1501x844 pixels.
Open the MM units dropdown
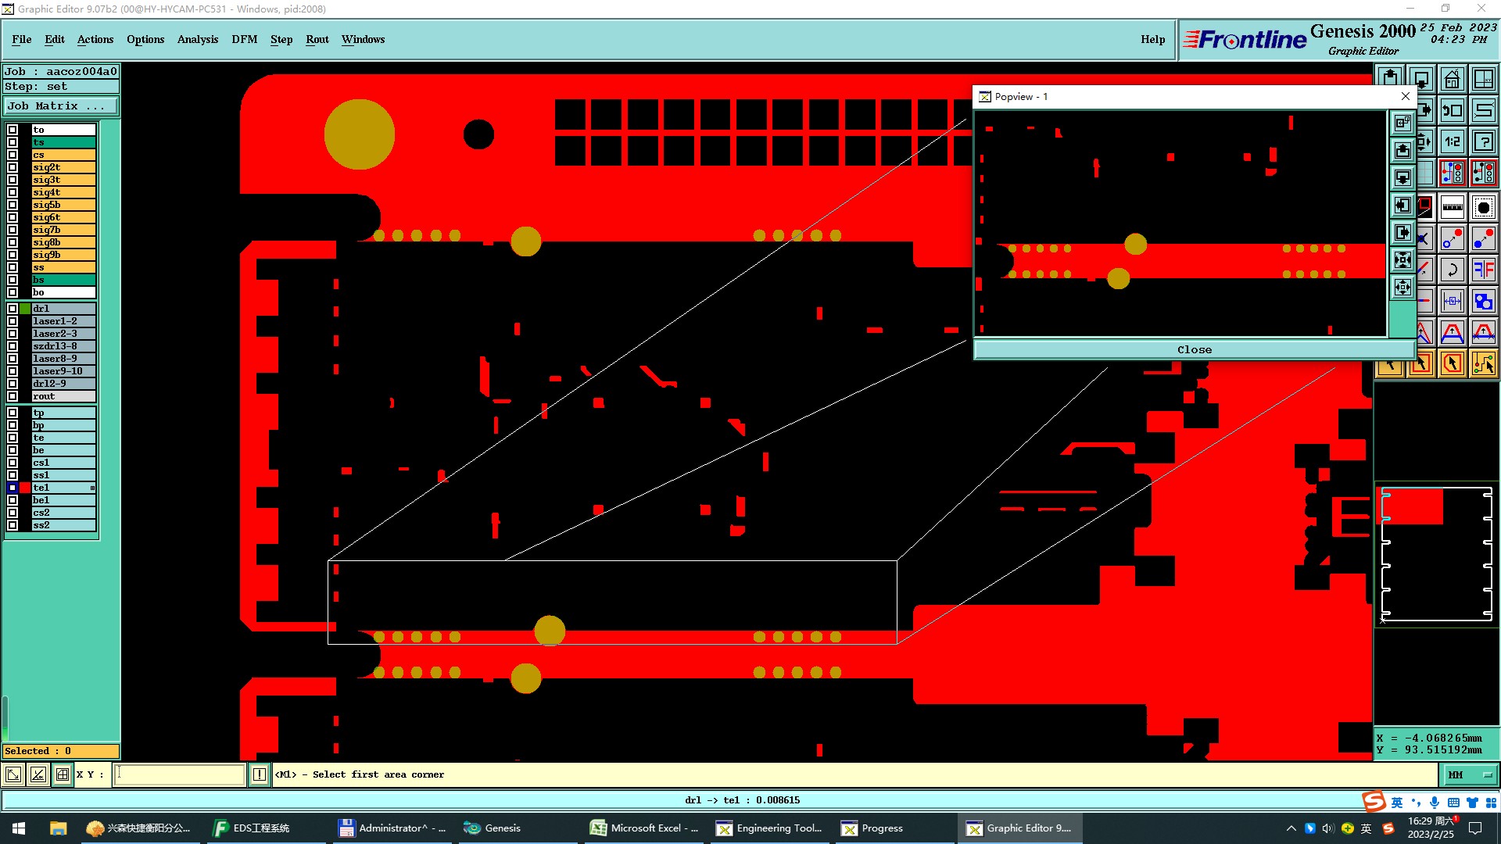click(x=1470, y=774)
